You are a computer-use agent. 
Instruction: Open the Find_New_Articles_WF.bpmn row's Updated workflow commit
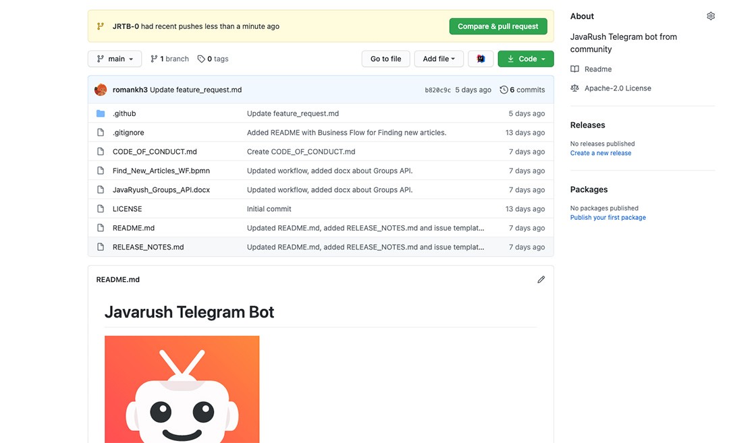point(329,171)
